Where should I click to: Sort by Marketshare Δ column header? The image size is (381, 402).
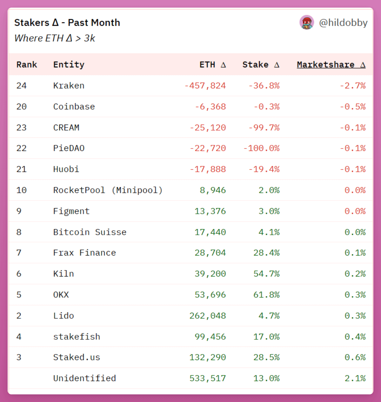[331, 65]
